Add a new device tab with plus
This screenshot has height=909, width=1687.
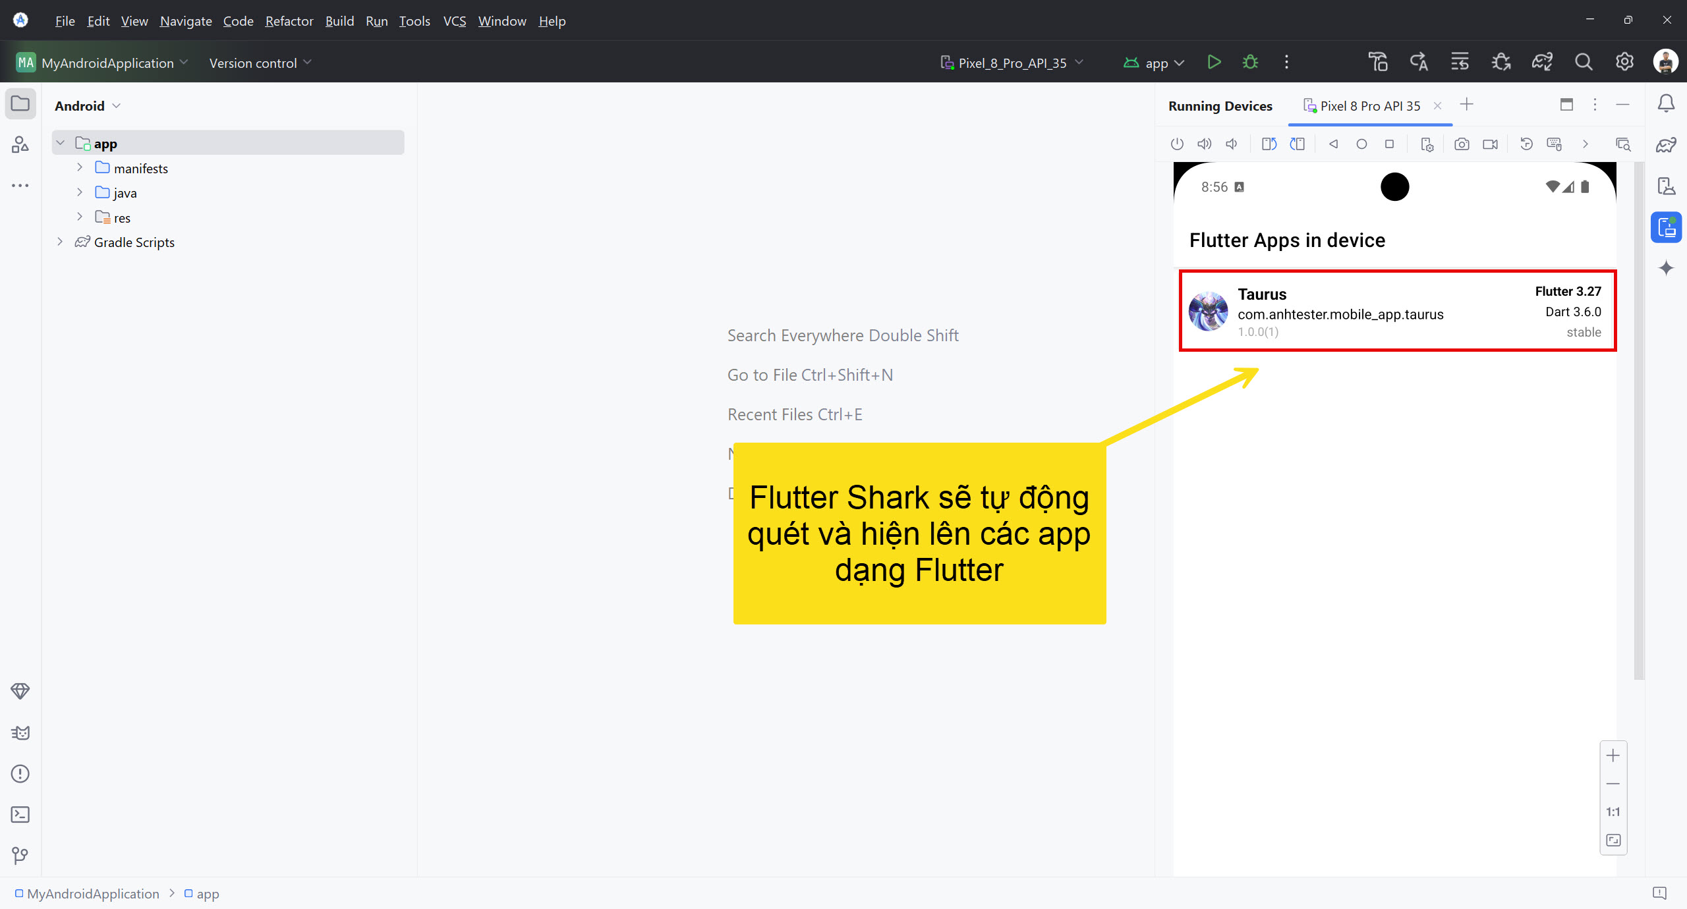tap(1467, 105)
